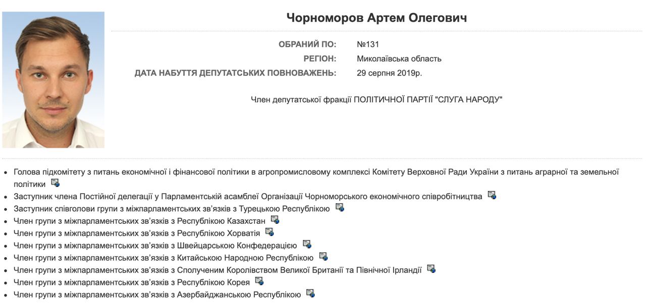Open the icon next to Швейцарською Конфедерацією

click(x=307, y=244)
